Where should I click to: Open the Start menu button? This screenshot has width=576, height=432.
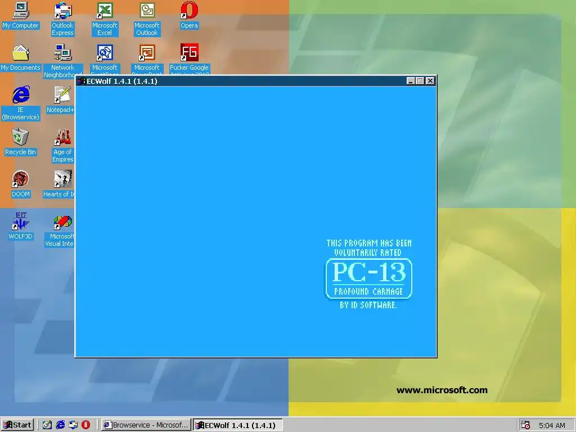click(17, 425)
